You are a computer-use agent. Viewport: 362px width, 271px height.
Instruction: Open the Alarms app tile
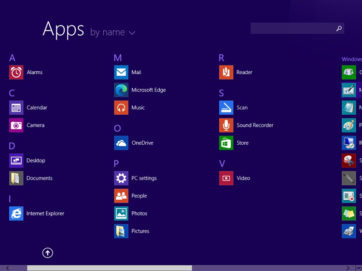(16, 72)
